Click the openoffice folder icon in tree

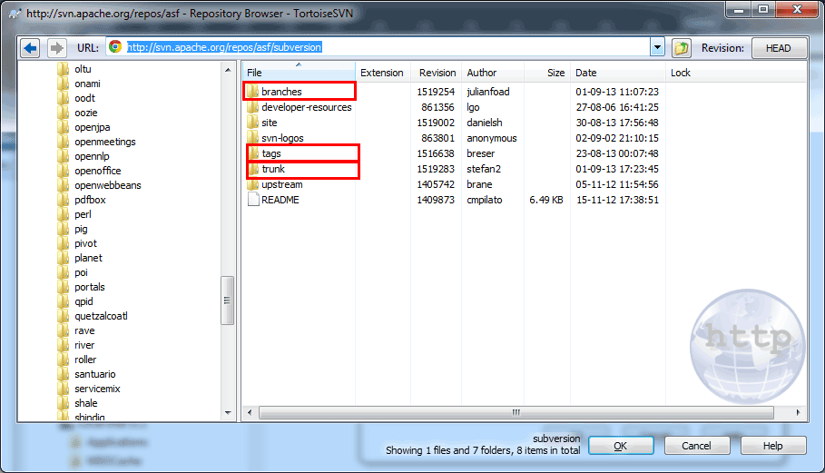click(x=64, y=171)
